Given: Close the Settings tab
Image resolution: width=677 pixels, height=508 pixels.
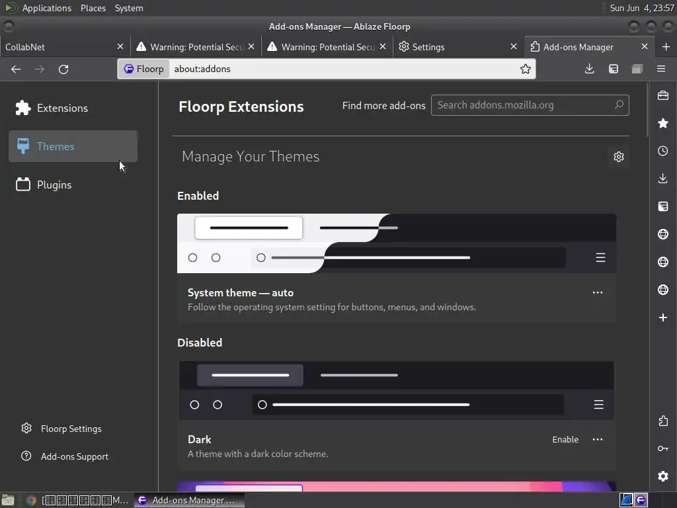Looking at the screenshot, I should point(513,46).
